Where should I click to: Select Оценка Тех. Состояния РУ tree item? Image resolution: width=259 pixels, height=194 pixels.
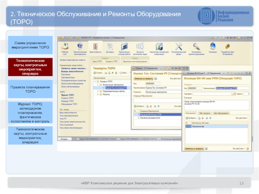[x=116, y=88]
